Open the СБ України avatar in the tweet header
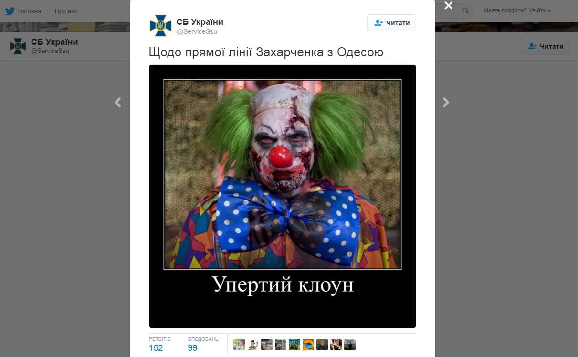This screenshot has height=357, width=578. click(160, 26)
